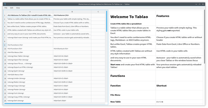Select cell '<h4>Edit-Menu</h4>'

click(x=30, y=75)
